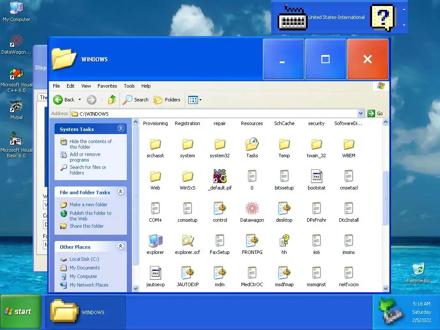Select the explorer.scf file icon
The image size is (440, 330).
pyautogui.click(x=187, y=241)
